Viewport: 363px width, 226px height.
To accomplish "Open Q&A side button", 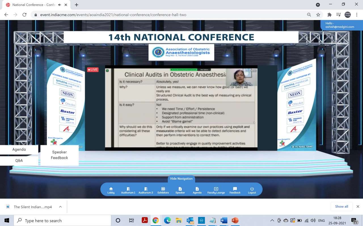I will [x=19, y=160].
